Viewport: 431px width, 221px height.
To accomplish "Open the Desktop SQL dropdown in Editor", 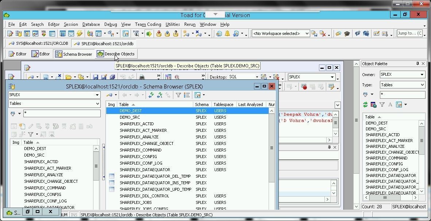I will coord(257,77).
